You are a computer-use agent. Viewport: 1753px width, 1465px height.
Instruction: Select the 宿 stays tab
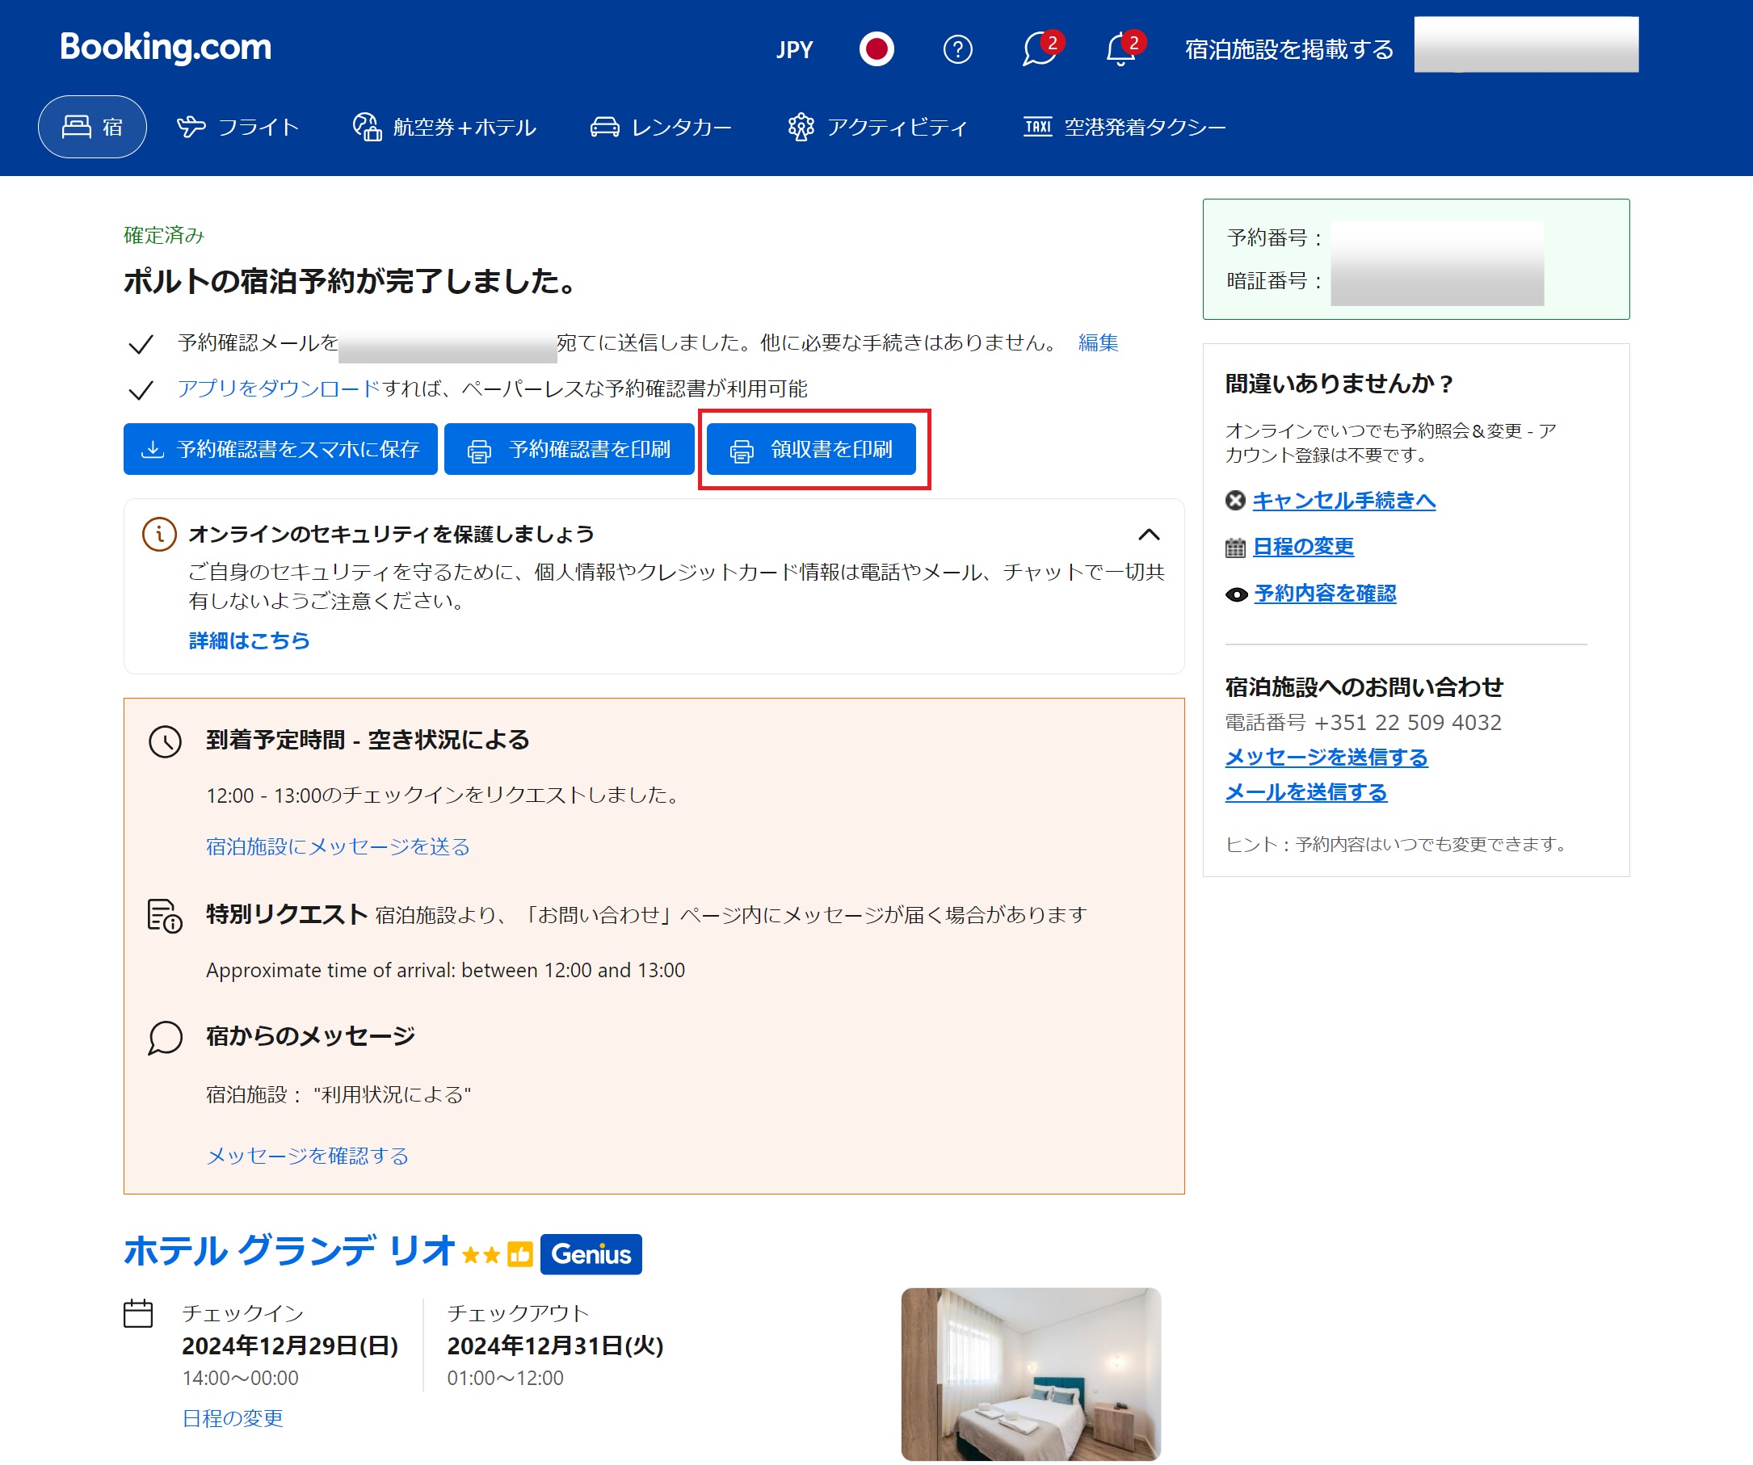tap(93, 127)
